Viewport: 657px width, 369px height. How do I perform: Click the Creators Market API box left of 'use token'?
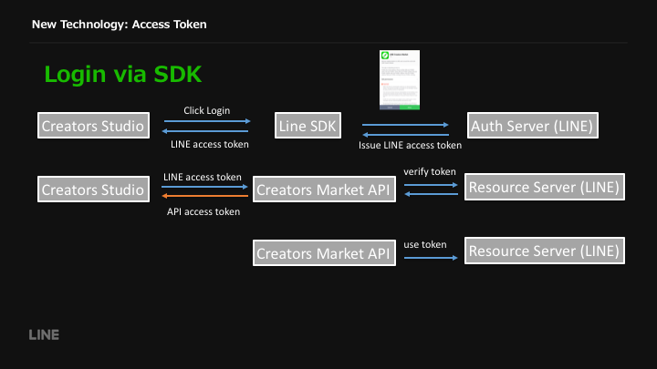[324, 252]
